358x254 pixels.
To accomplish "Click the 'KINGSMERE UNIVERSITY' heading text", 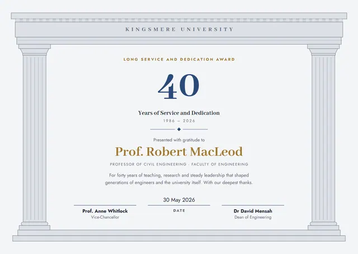I will (x=179, y=29).
